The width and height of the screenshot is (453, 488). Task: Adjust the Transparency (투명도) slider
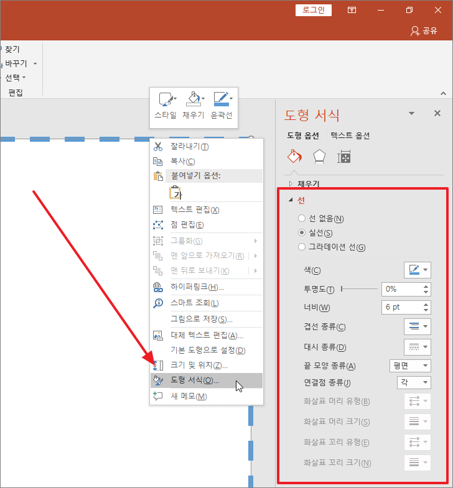coord(359,289)
